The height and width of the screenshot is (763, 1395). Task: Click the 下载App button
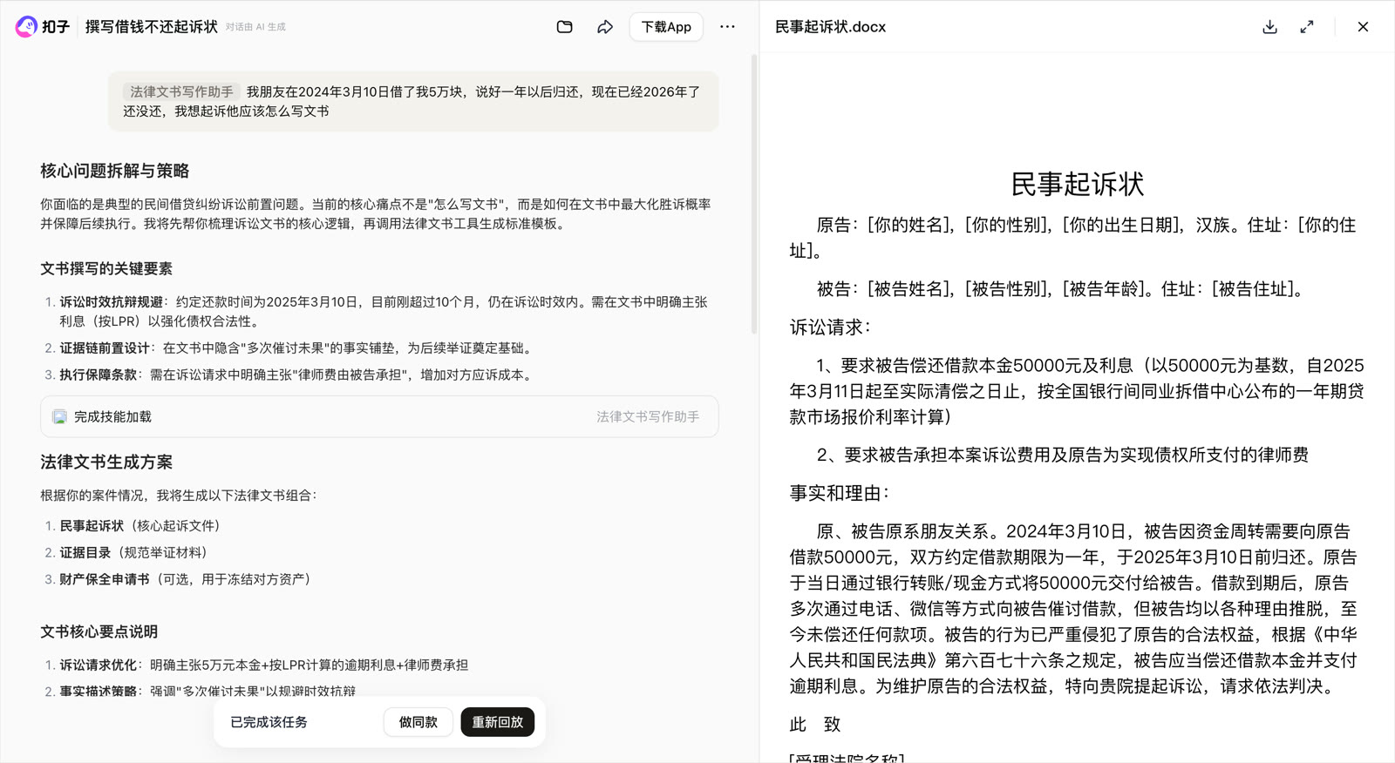tap(666, 27)
